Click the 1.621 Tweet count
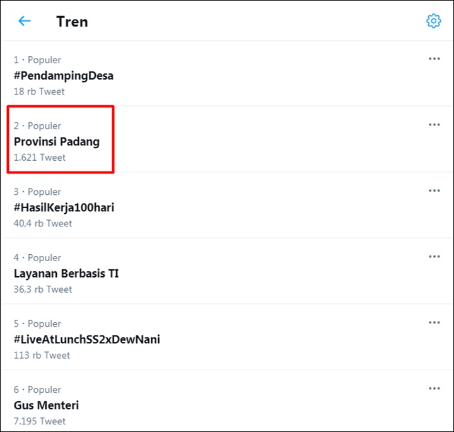The image size is (454, 432). coord(40,158)
